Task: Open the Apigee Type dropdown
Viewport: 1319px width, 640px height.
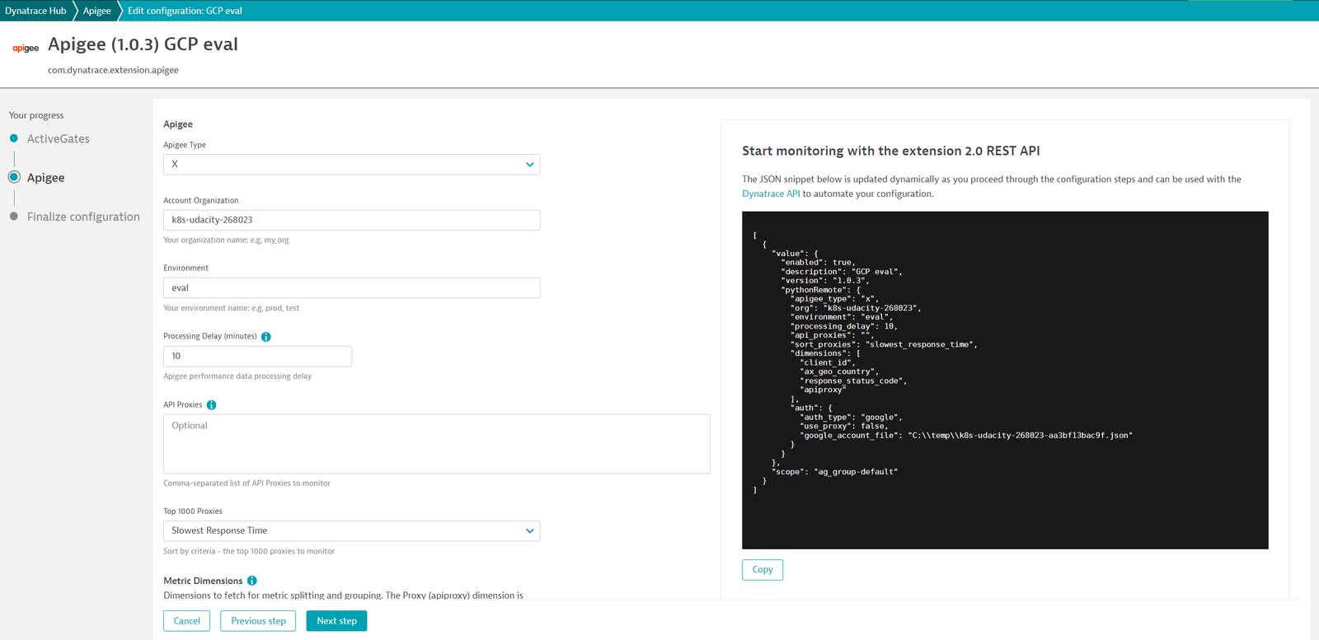Action: click(352, 164)
